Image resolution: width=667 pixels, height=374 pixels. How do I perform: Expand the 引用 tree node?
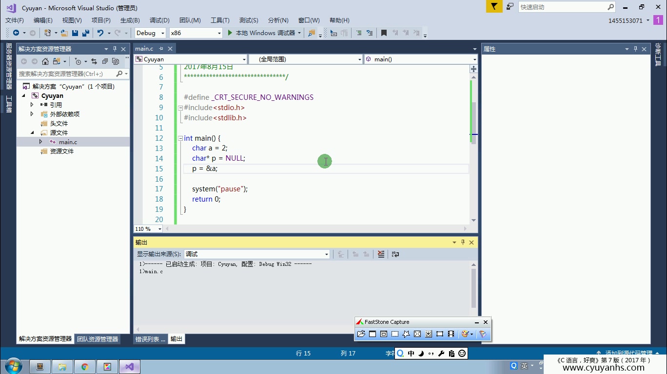coord(32,105)
